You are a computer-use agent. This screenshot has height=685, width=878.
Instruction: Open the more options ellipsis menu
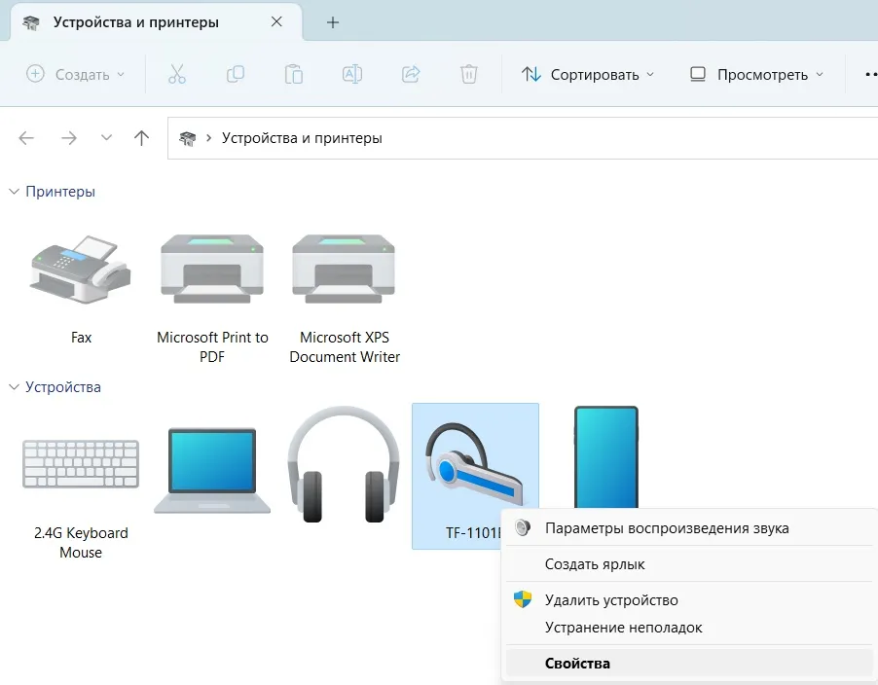[x=871, y=74]
